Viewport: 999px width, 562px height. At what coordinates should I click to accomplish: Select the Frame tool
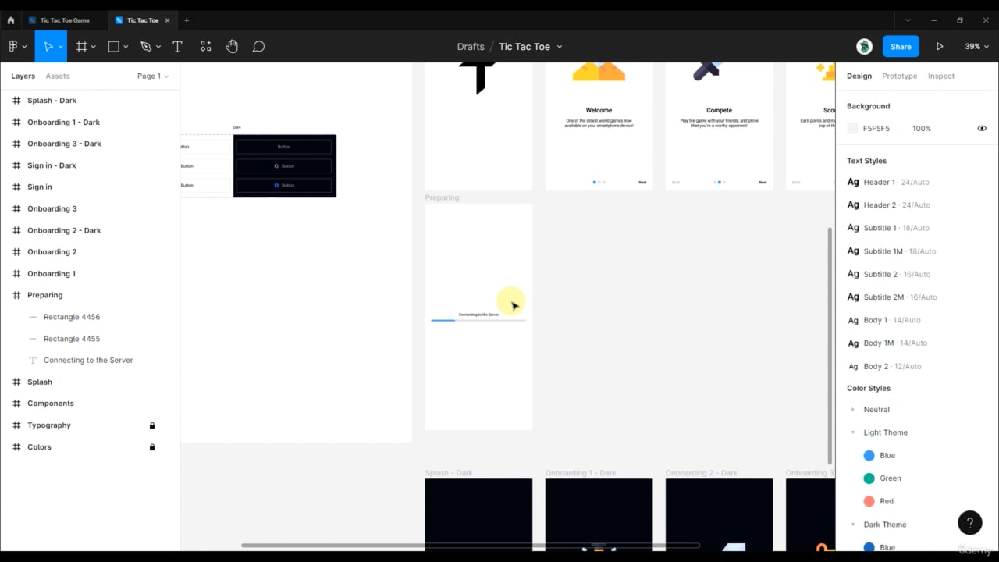[81, 47]
